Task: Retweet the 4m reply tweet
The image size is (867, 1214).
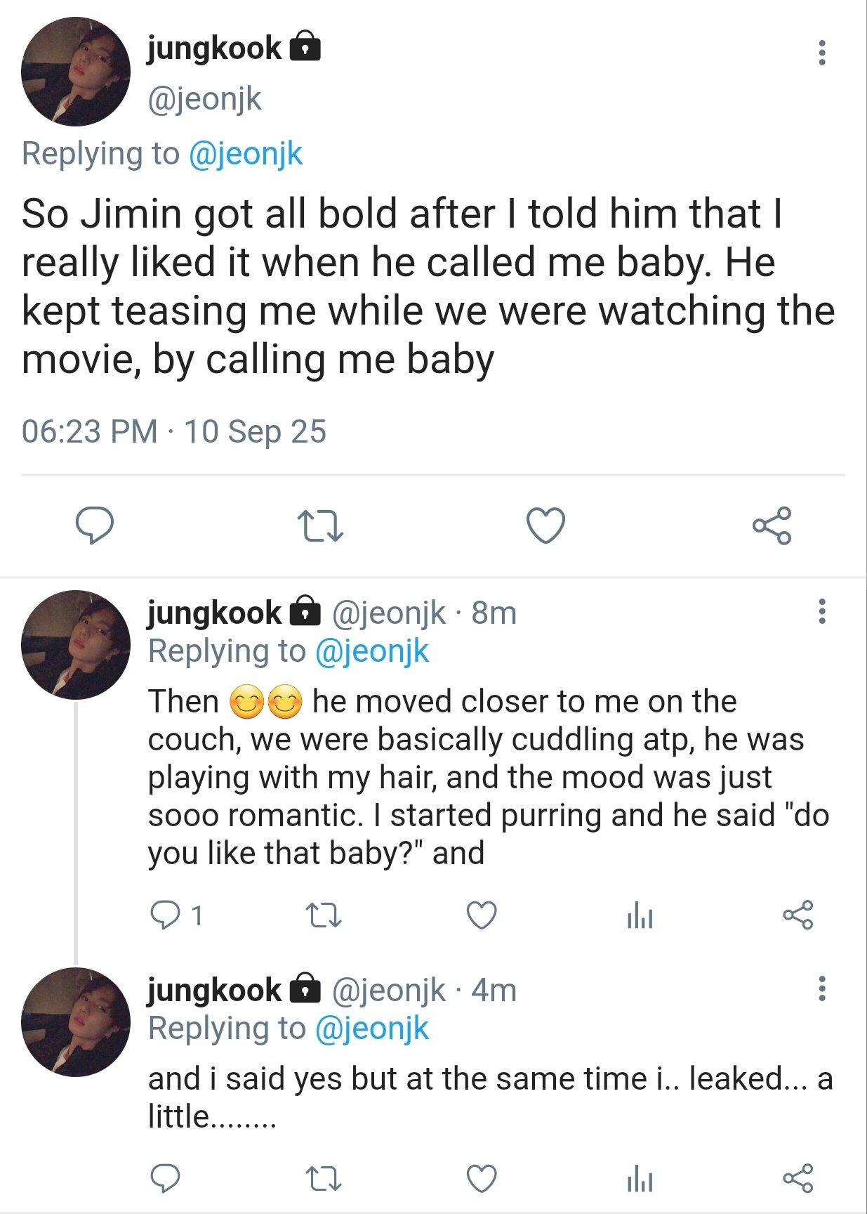Action: point(324,1178)
